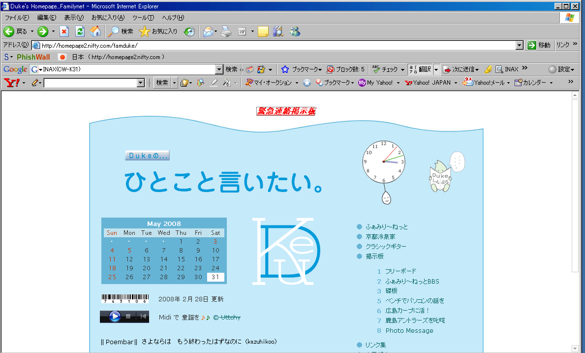The width and height of the screenshot is (585, 353).
Task: Open the ふぁみり〜ねっと link
Action: pos(387,227)
